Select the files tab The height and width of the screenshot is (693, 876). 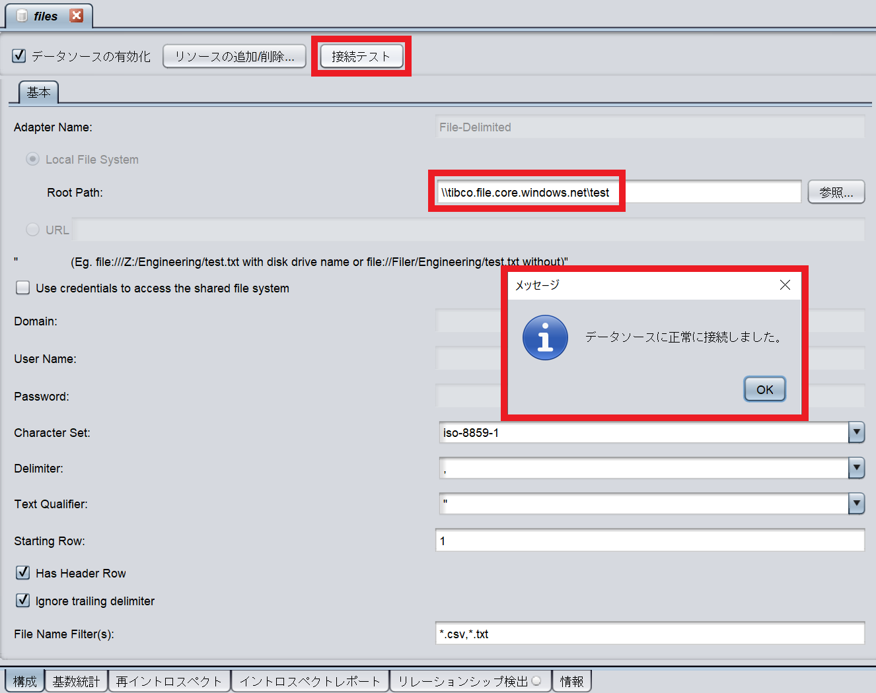pos(49,16)
